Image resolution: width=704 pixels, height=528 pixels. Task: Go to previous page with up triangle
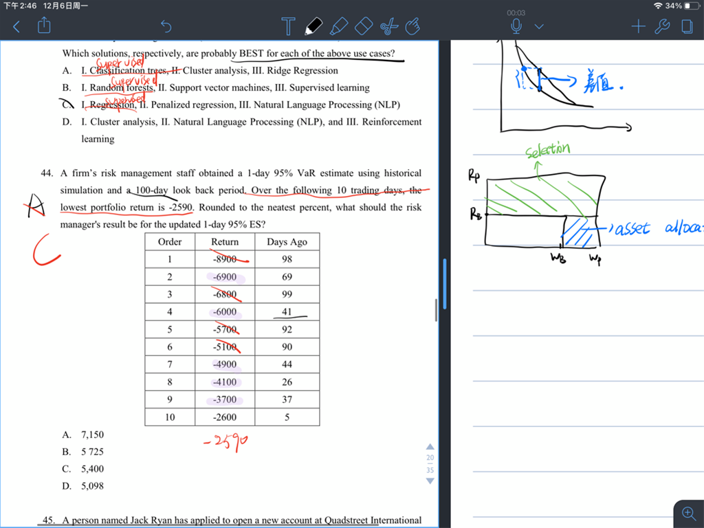pyautogui.click(x=430, y=447)
